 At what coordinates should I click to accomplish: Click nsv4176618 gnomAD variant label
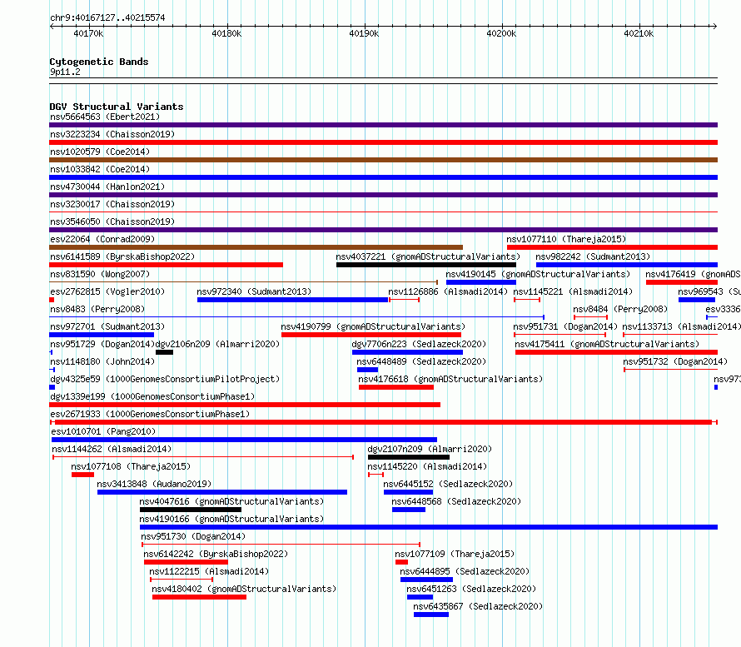[x=450, y=379]
